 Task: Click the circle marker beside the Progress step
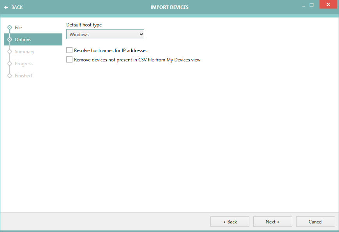tap(9, 64)
